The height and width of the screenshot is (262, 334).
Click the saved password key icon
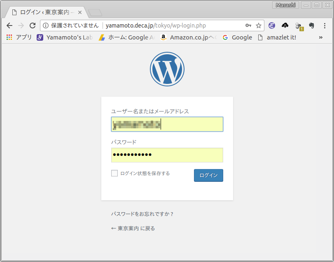coord(248,26)
